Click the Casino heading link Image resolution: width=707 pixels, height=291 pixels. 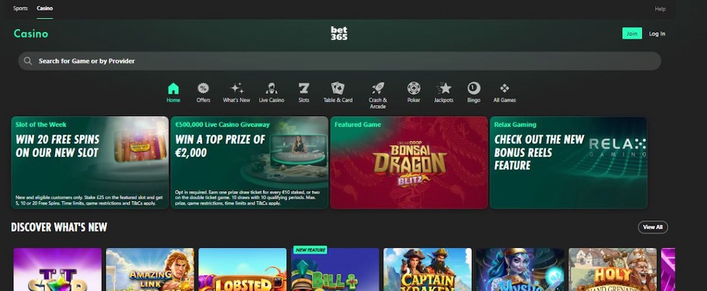tap(31, 33)
